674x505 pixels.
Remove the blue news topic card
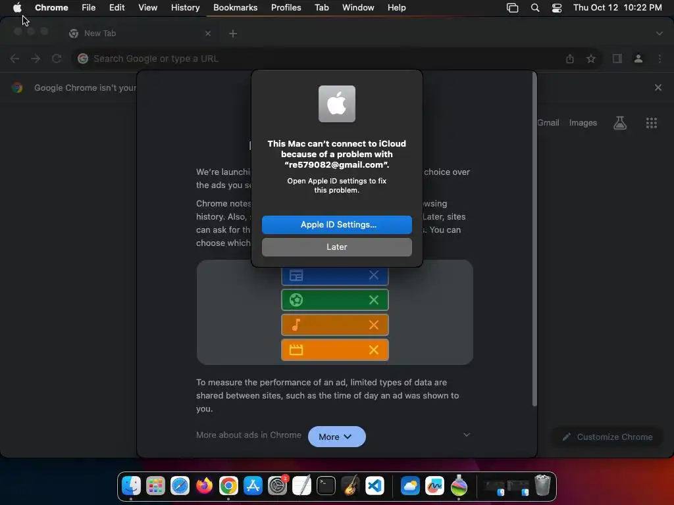[374, 276]
